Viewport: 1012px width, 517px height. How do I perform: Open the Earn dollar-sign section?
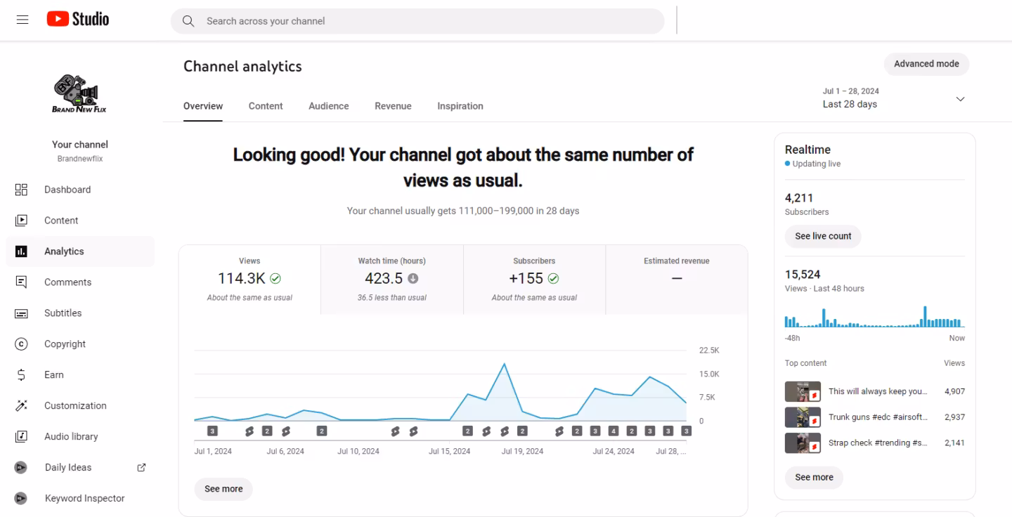point(21,375)
